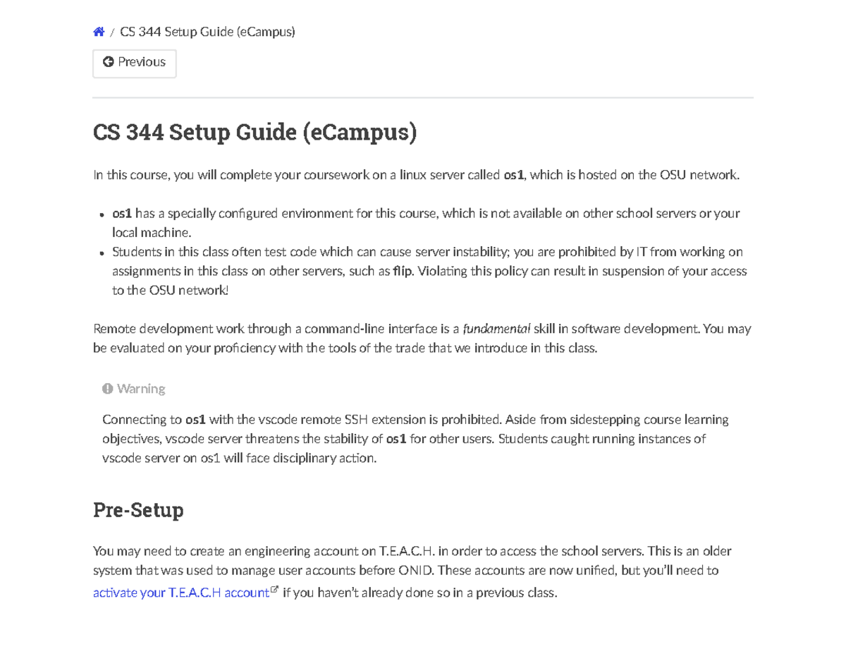
Task: Click the italic word fundamental in the paragraph
Action: click(499, 328)
